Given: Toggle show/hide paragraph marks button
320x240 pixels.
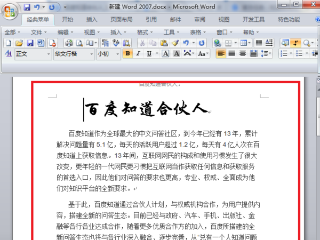Looking at the screenshot, I should pyautogui.click(x=295, y=43).
